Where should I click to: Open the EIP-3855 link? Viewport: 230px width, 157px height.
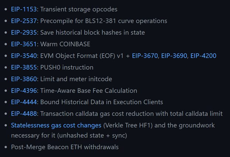pyautogui.click(x=24, y=67)
